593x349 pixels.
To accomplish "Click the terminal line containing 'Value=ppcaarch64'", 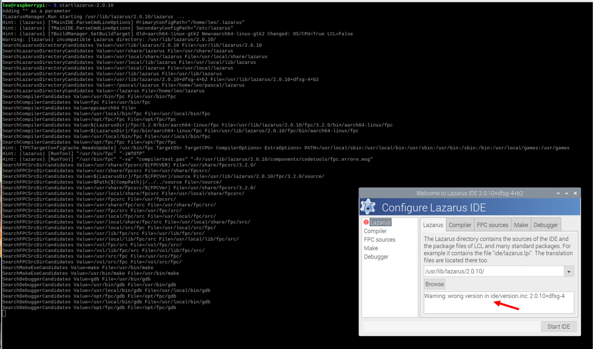I will [70, 108].
